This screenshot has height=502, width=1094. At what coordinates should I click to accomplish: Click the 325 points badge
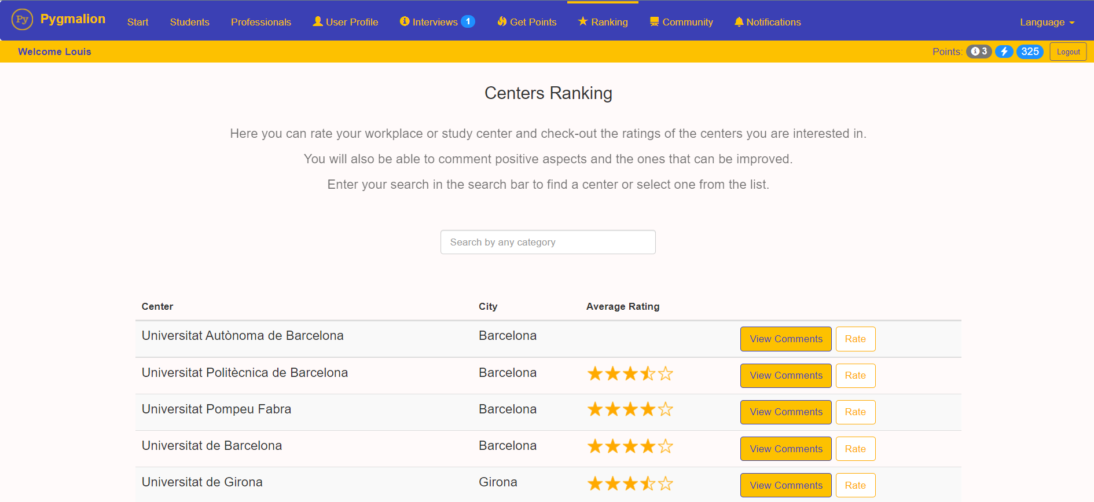tap(1030, 52)
